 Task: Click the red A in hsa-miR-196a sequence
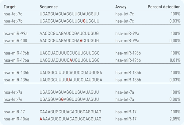click(x=71, y=60)
